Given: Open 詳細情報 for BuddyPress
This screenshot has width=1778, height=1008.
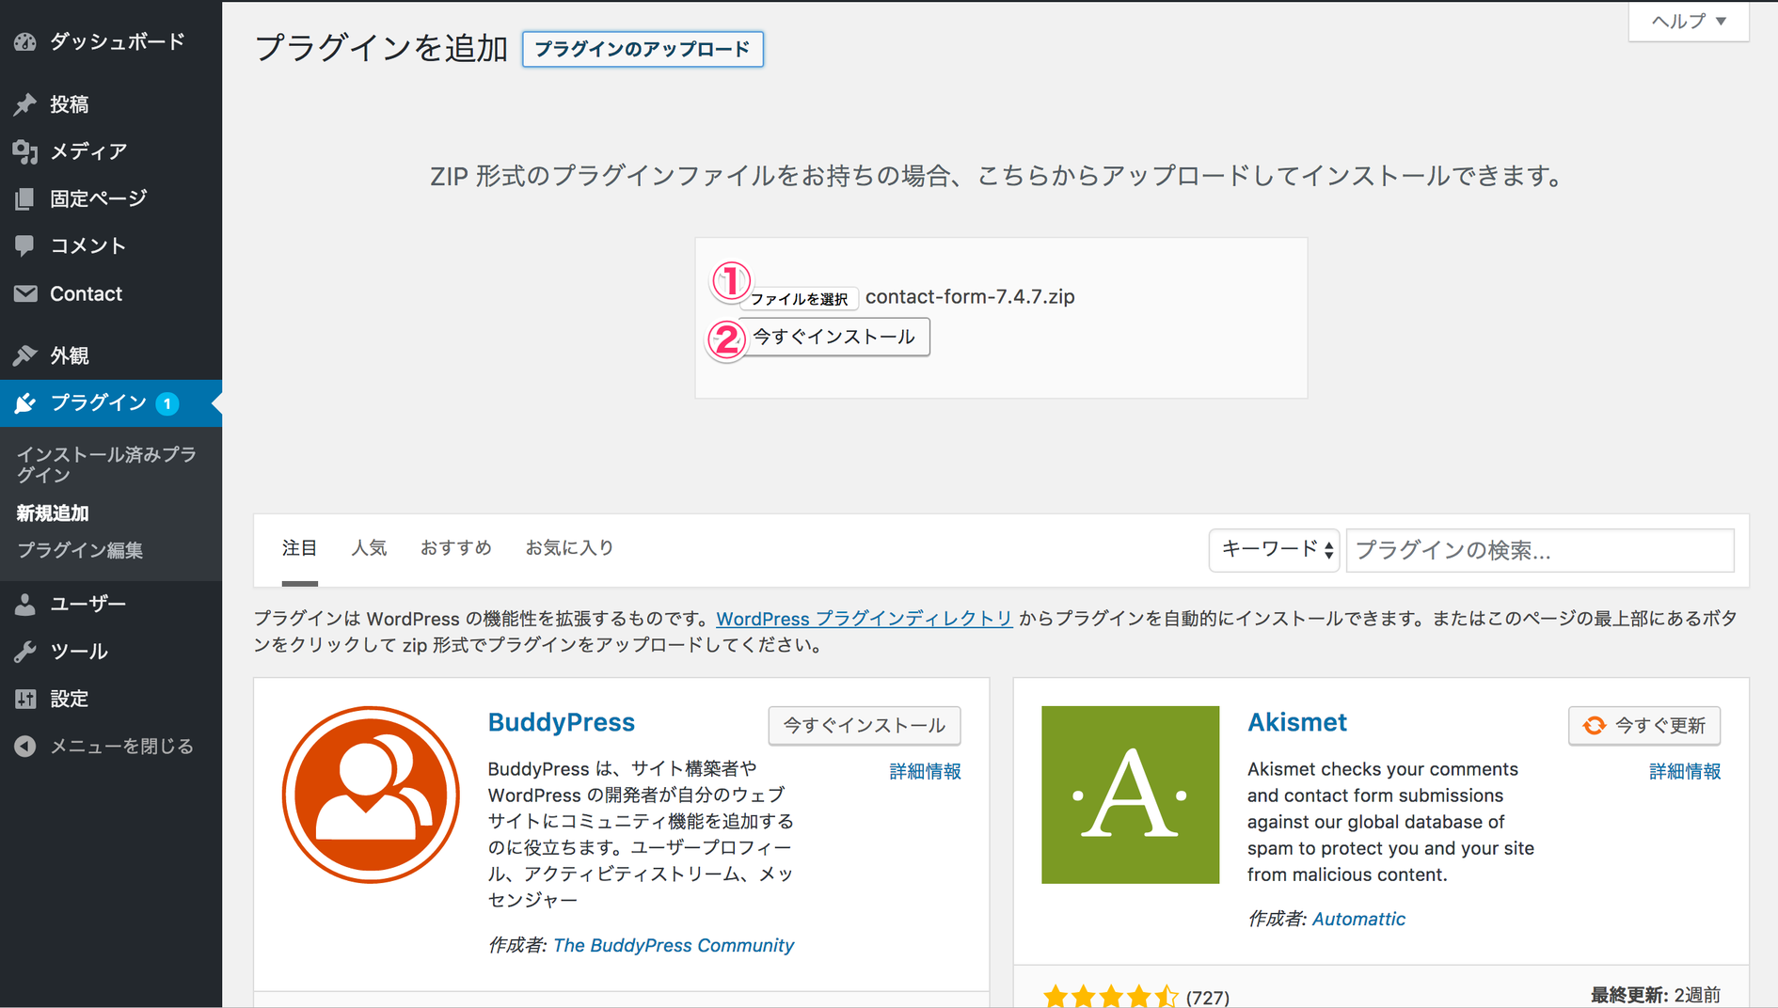Looking at the screenshot, I should (925, 771).
